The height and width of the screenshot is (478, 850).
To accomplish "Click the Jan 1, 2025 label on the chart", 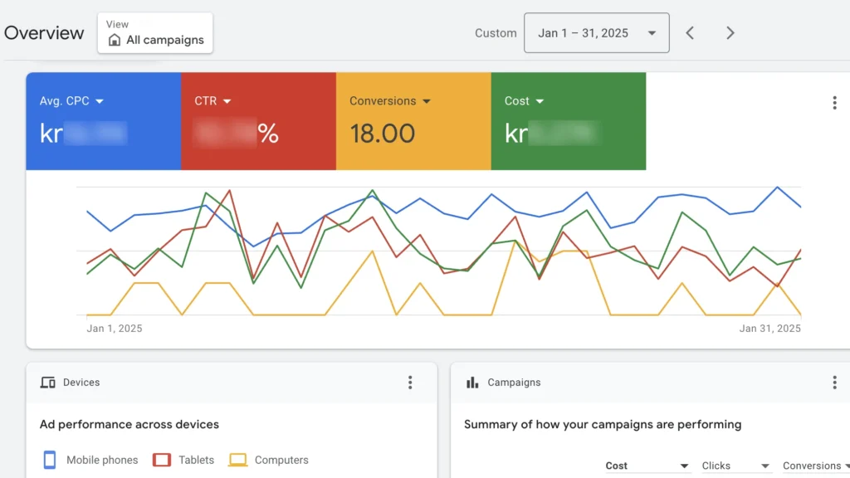I will [x=115, y=328].
